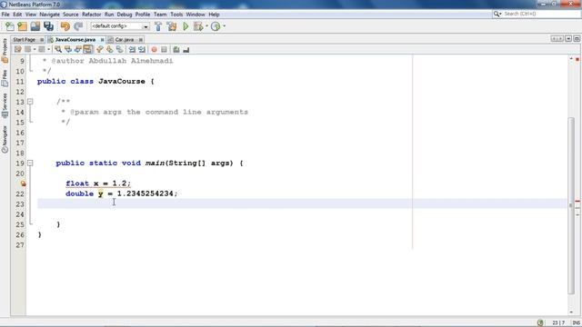Open the Team menu
The width and height of the screenshot is (582, 327).
coord(160,15)
